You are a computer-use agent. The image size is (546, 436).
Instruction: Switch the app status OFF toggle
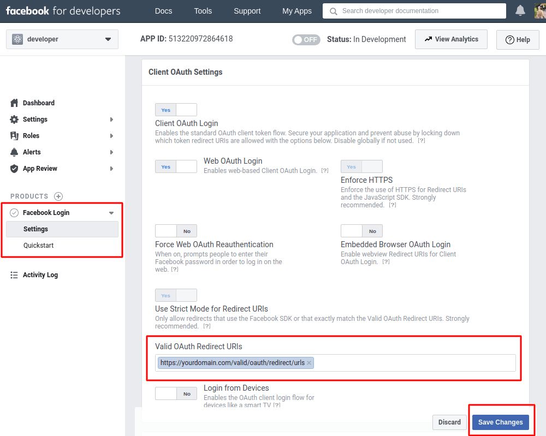click(x=306, y=39)
